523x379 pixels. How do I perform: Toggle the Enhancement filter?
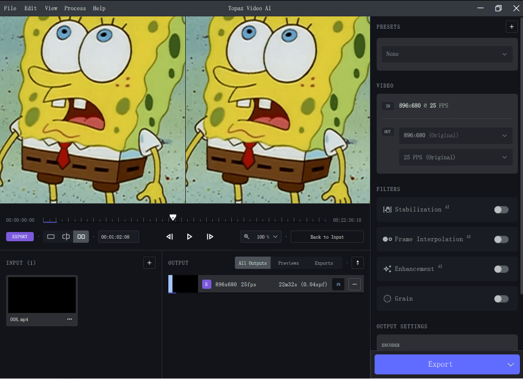502,269
